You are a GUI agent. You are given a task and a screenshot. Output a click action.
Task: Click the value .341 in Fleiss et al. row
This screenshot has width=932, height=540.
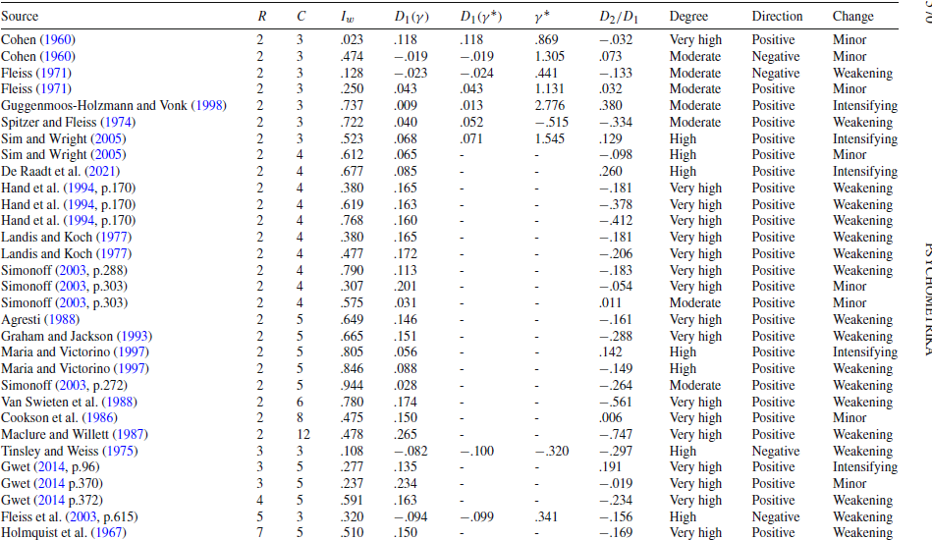(546, 516)
